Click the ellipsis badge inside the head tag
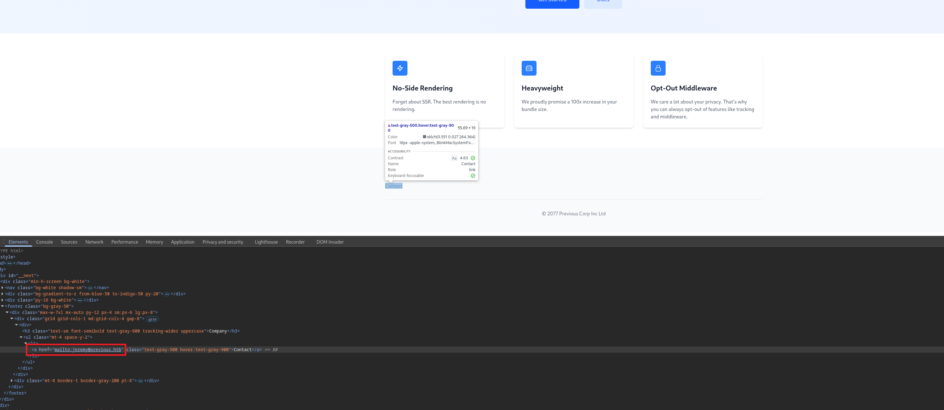 [x=10, y=263]
